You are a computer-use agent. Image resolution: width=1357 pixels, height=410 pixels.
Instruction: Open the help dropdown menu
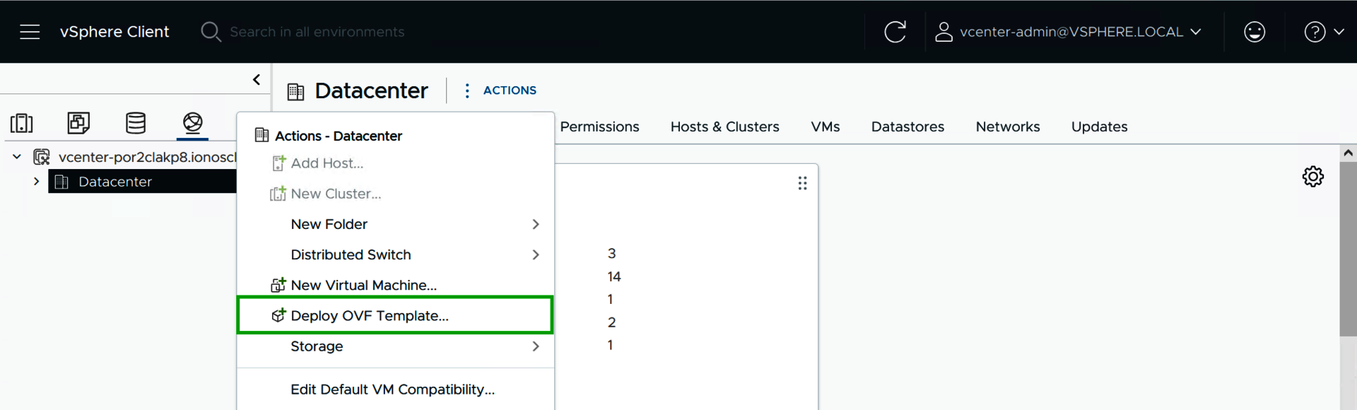[1323, 32]
